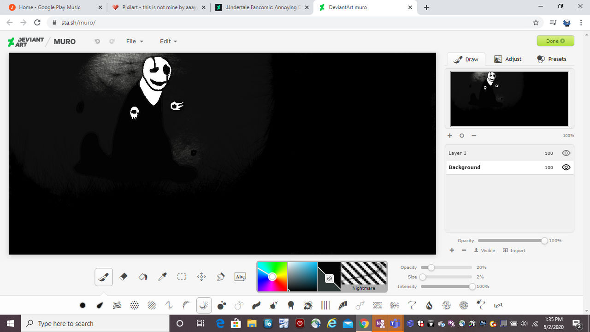Reset navigator zoom with circle icon

point(462,136)
